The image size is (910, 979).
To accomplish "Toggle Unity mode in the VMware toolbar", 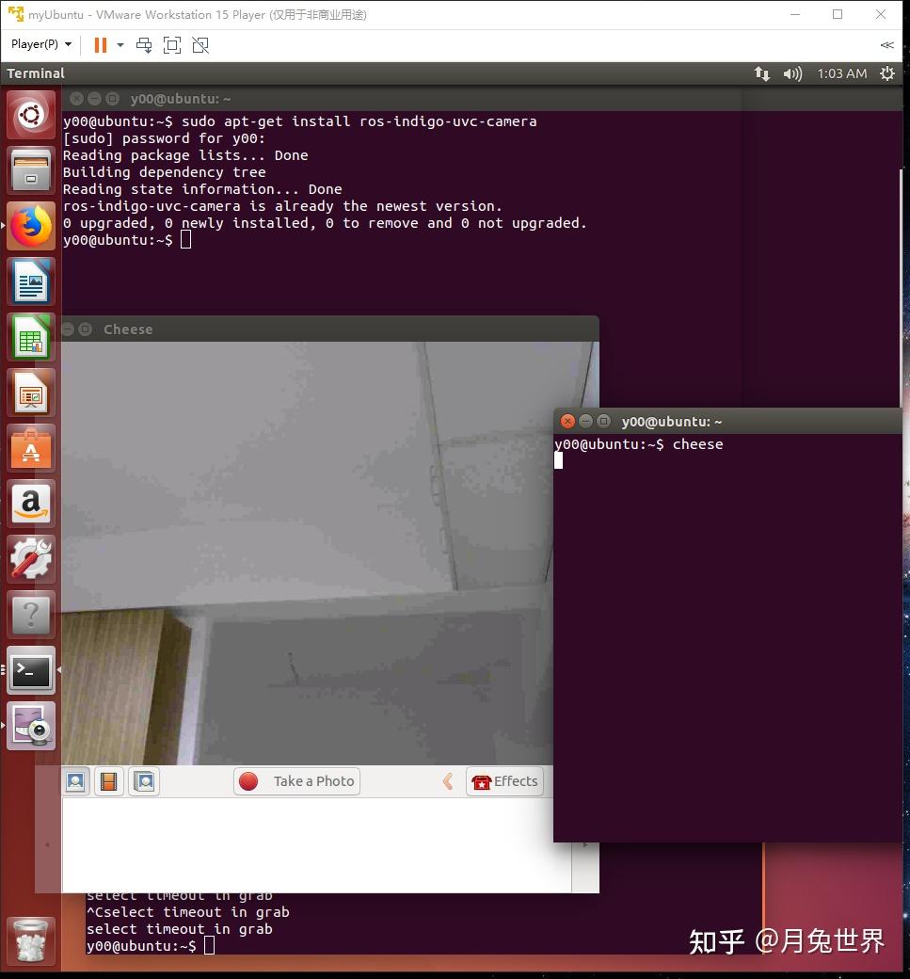I will click(200, 44).
